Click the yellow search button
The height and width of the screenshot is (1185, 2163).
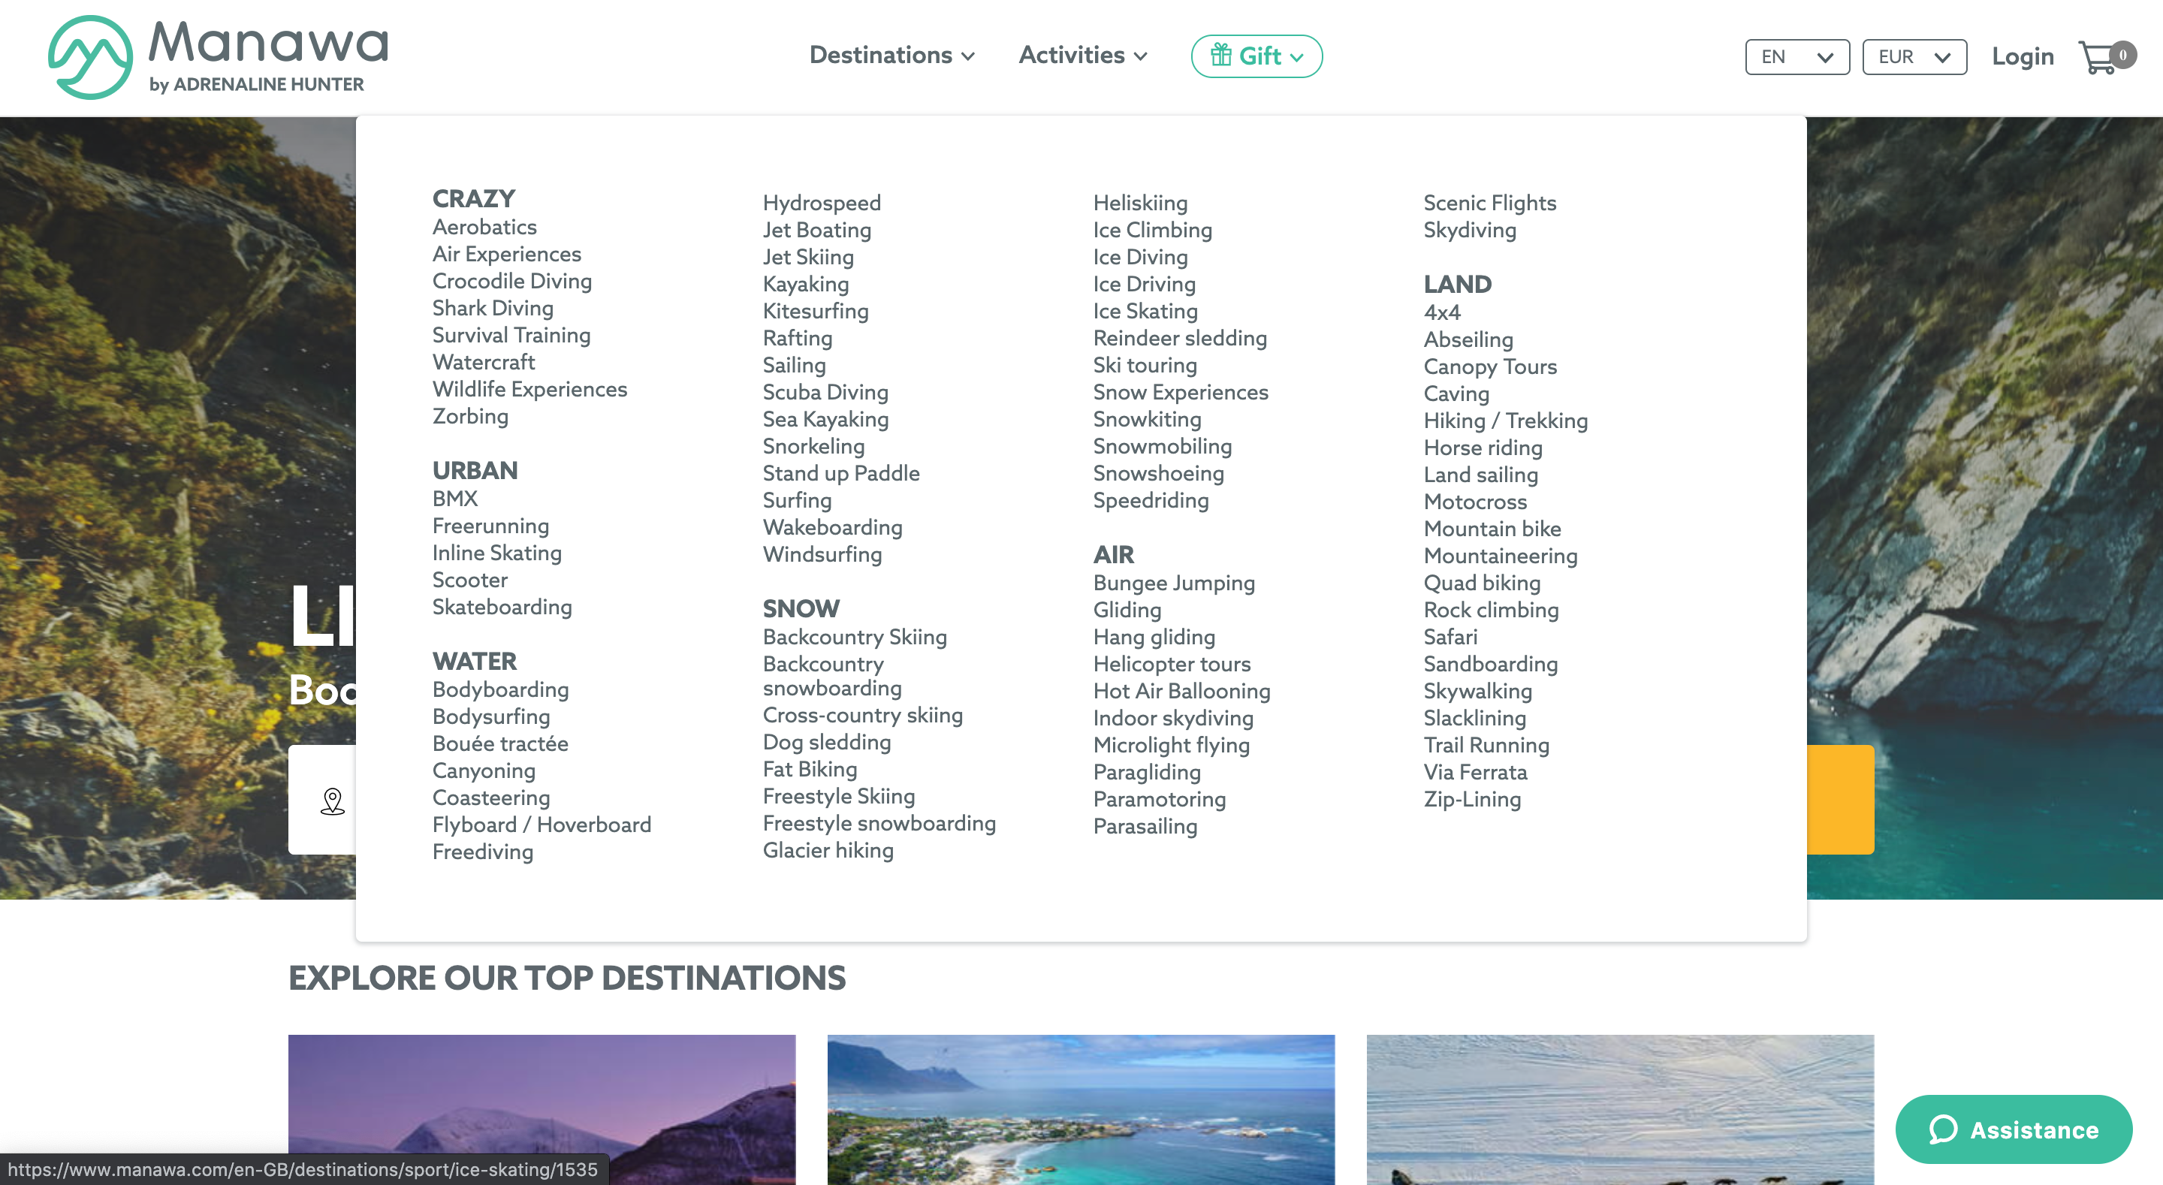coord(1840,799)
